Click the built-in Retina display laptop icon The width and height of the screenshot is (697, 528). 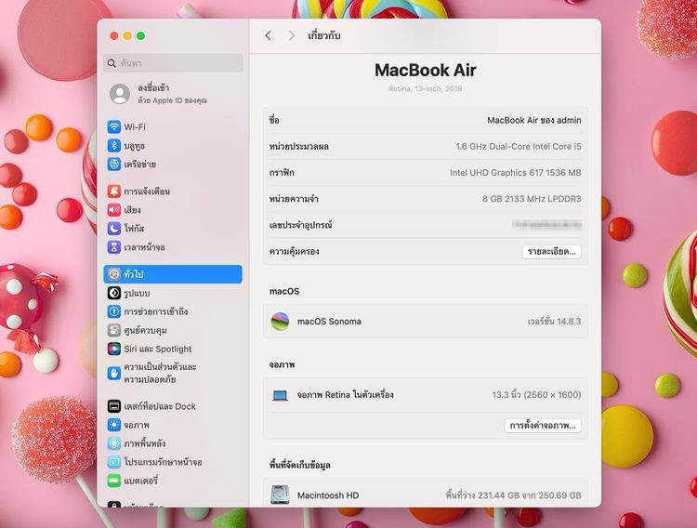[280, 395]
